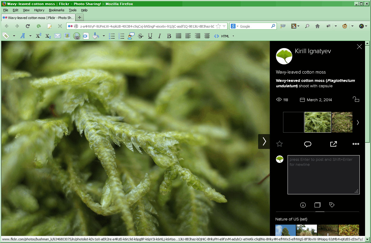Open the home page icon
This screenshot has height=243, width=371.
coord(318,26)
